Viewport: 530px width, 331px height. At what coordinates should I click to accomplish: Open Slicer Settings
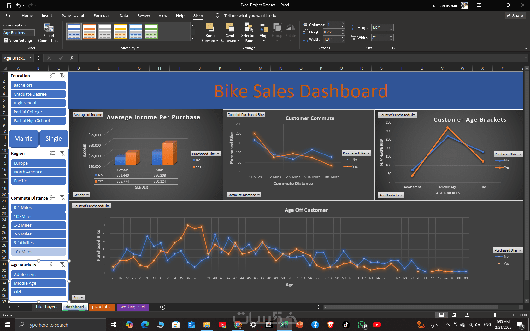[x=18, y=40]
